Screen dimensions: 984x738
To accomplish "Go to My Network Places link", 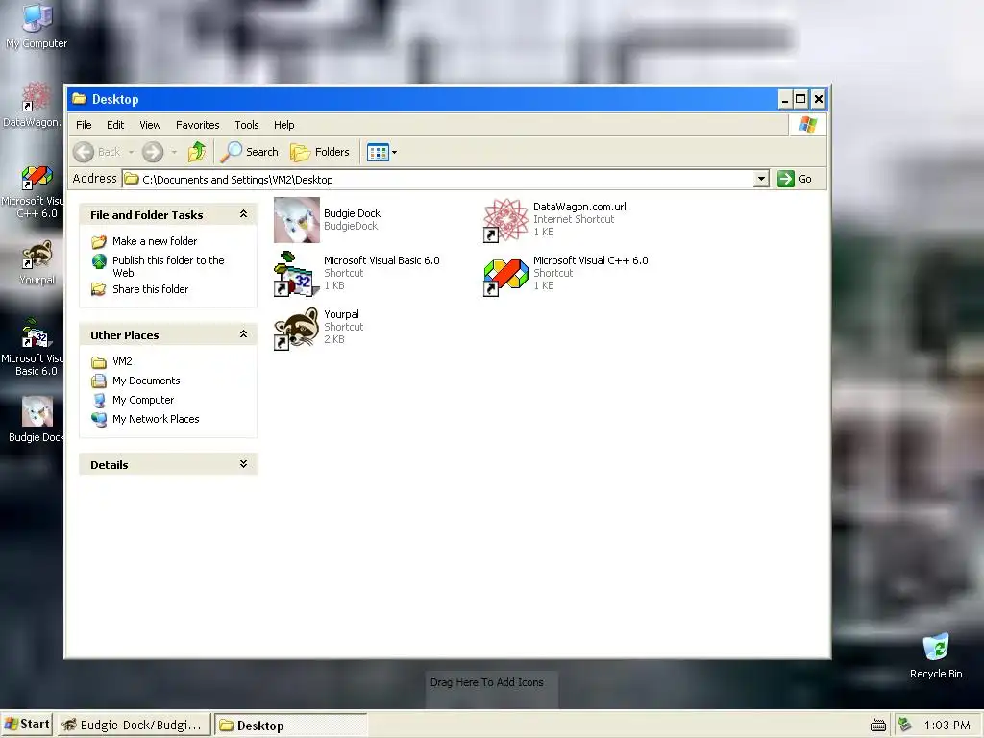I will click(156, 419).
